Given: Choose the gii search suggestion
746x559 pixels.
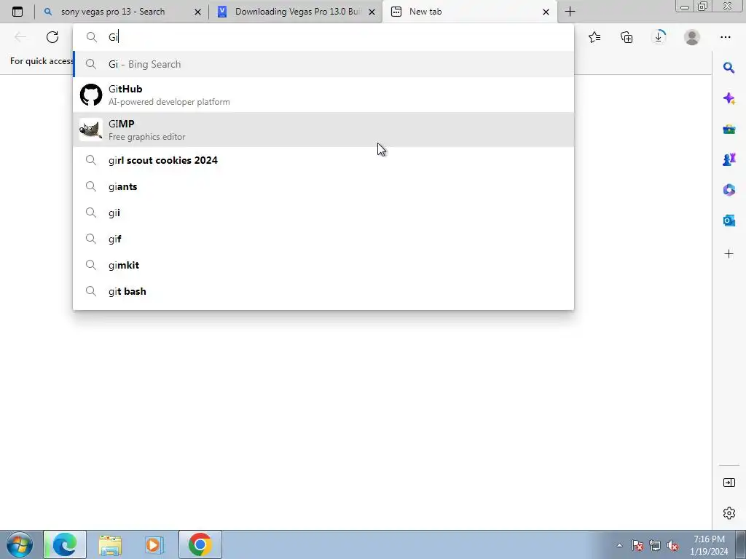Looking at the screenshot, I should 323,213.
